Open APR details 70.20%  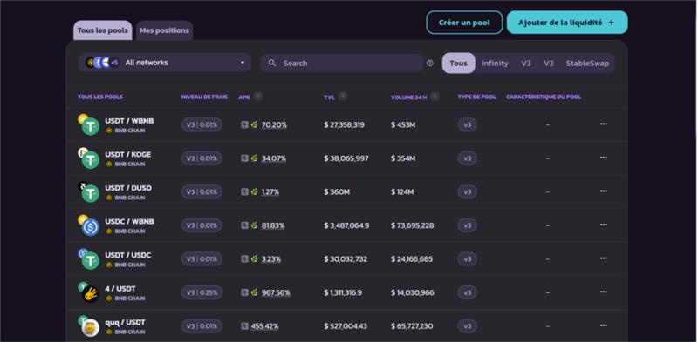[274, 124]
